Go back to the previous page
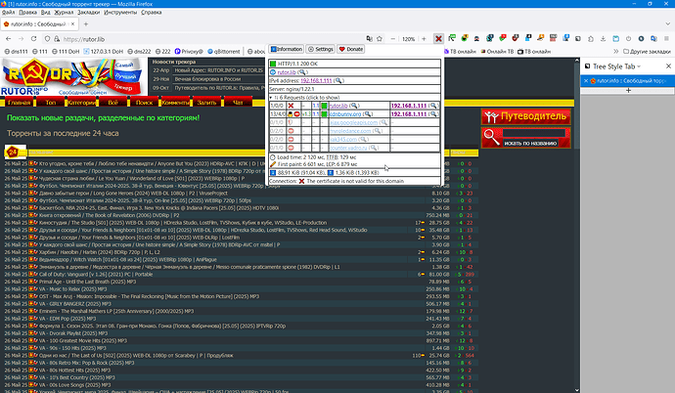 pos(9,39)
